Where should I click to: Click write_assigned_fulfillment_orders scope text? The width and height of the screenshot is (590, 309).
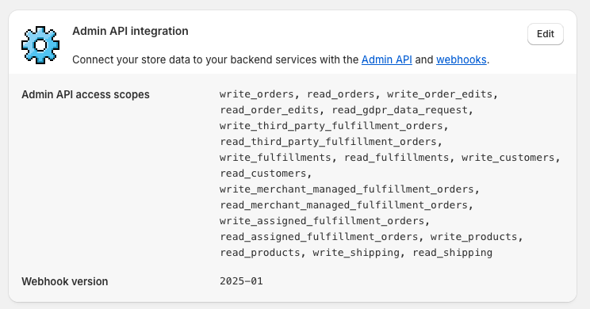[x=322, y=221]
